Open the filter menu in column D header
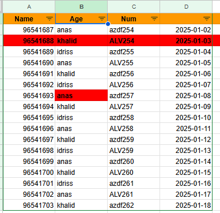The image size is (220, 213). pyautogui.click(x=207, y=18)
